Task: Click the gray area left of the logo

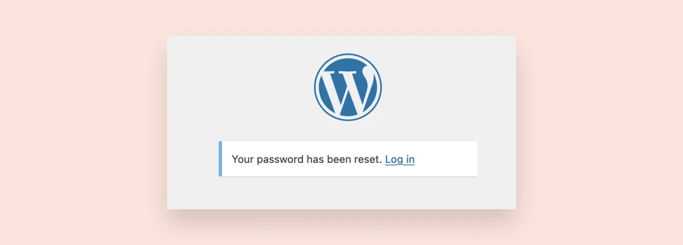Action: (239, 87)
